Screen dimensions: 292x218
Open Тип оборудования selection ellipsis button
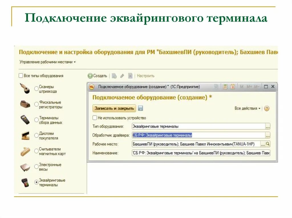coord(267,126)
